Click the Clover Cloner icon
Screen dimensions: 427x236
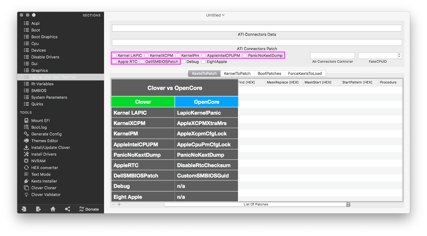pos(26,188)
